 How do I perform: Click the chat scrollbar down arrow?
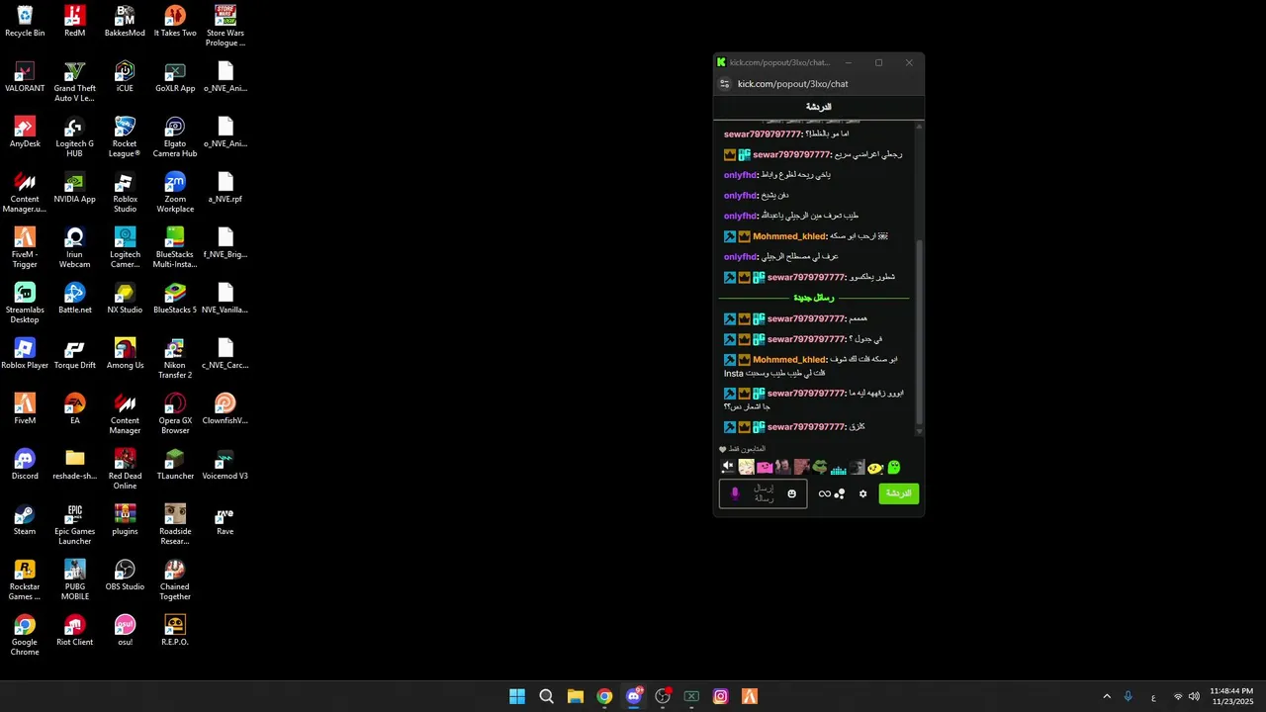[920, 431]
